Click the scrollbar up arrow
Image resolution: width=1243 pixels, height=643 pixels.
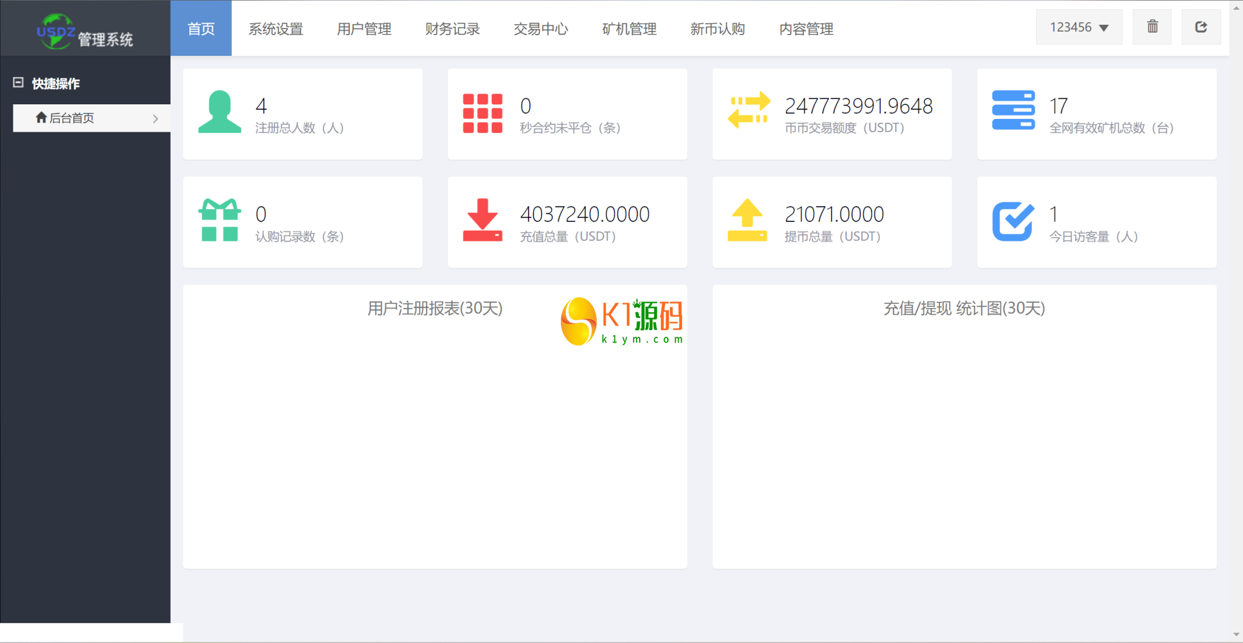pos(1236,7)
